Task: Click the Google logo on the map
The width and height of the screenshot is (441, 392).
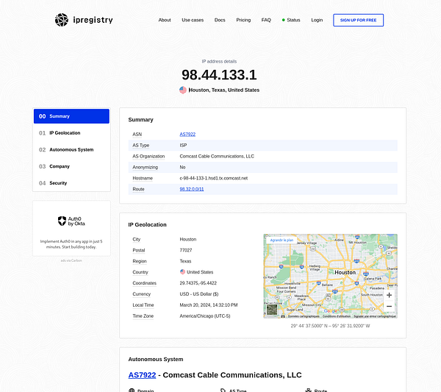Action: 331,311
